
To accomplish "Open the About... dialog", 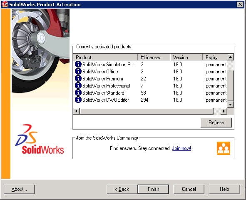I will pos(19,189).
